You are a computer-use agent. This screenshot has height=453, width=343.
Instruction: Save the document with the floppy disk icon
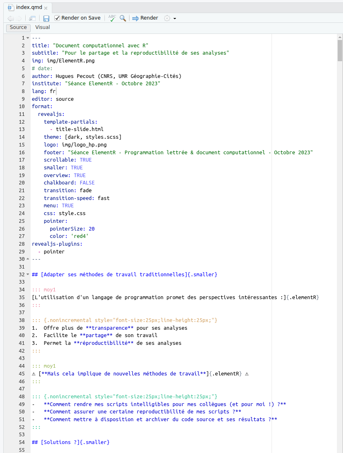pyautogui.click(x=46, y=18)
